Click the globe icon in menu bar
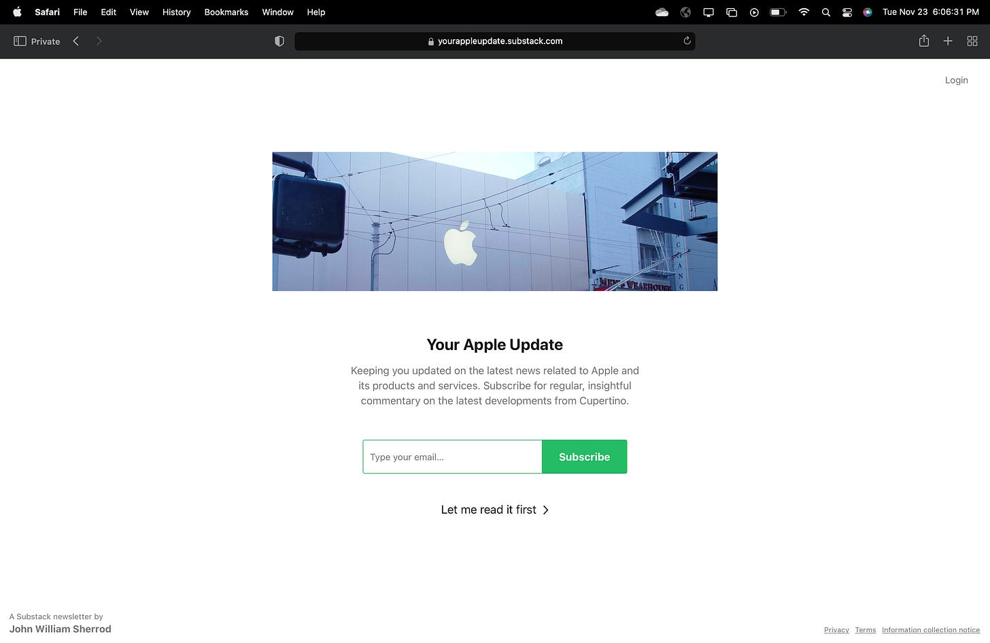The image size is (990, 643). [685, 12]
